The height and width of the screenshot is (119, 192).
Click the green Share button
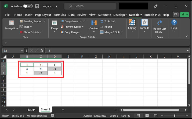184,15
